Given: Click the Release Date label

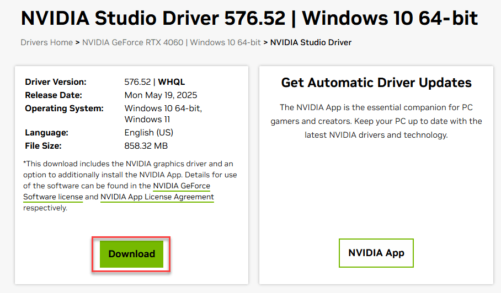Looking at the screenshot, I should click(54, 95).
